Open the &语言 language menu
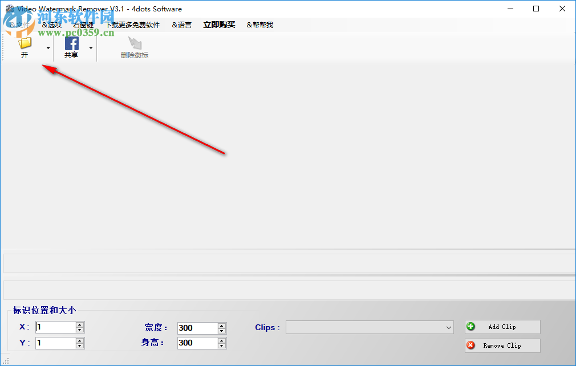Image resolution: width=576 pixels, height=366 pixels. coord(181,25)
